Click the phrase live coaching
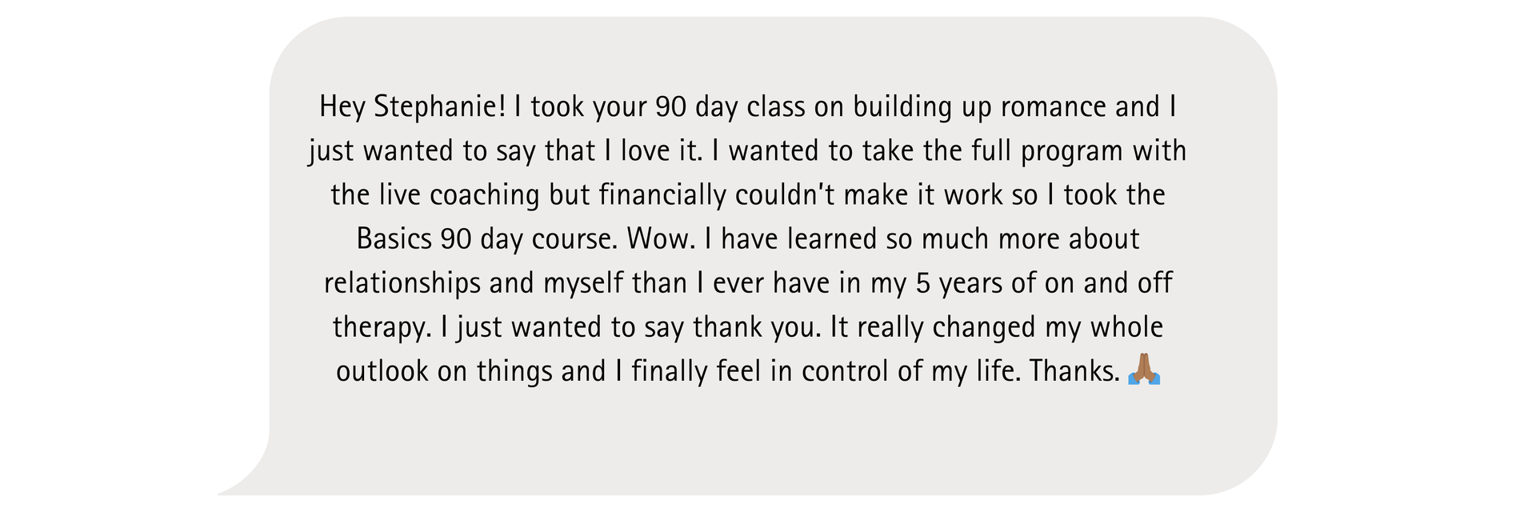 point(459,194)
